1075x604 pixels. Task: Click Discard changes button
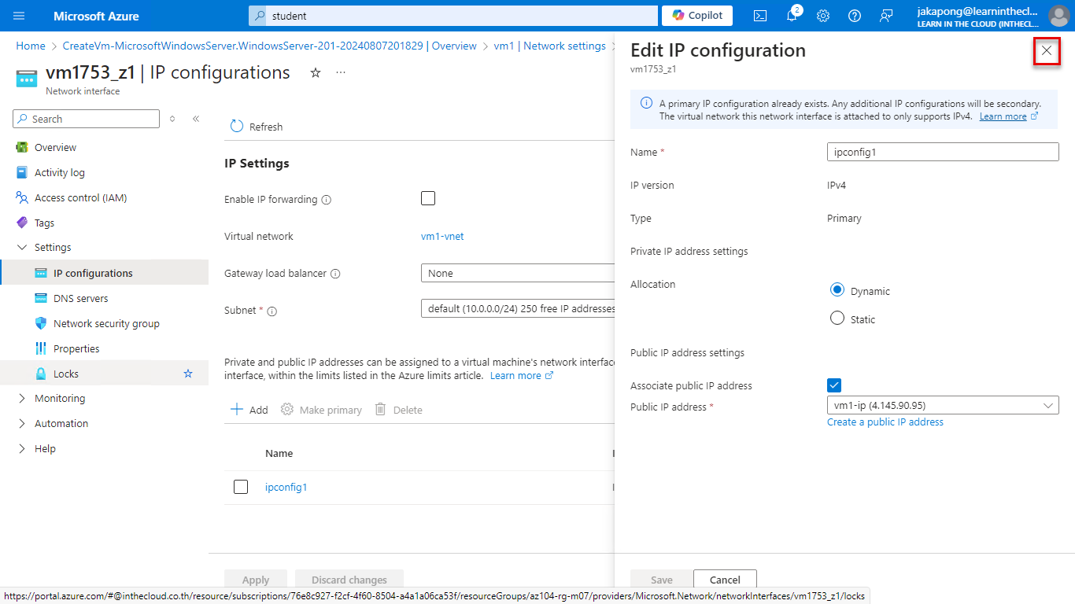click(x=349, y=580)
